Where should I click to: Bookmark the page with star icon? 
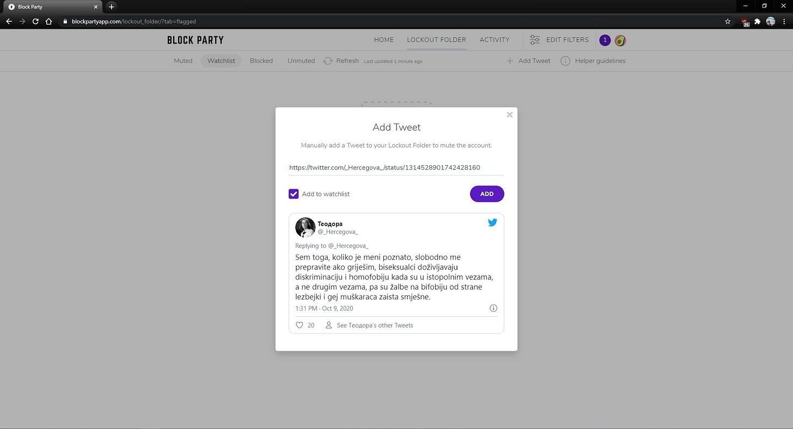point(728,22)
